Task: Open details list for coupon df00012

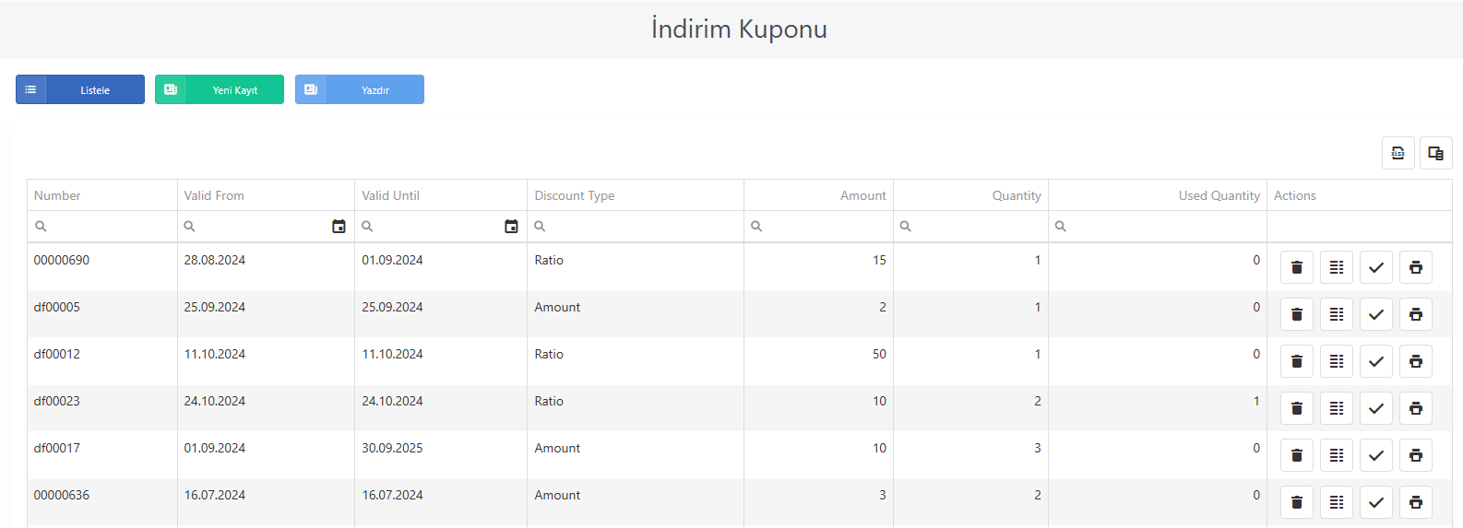Action: pyautogui.click(x=1337, y=361)
